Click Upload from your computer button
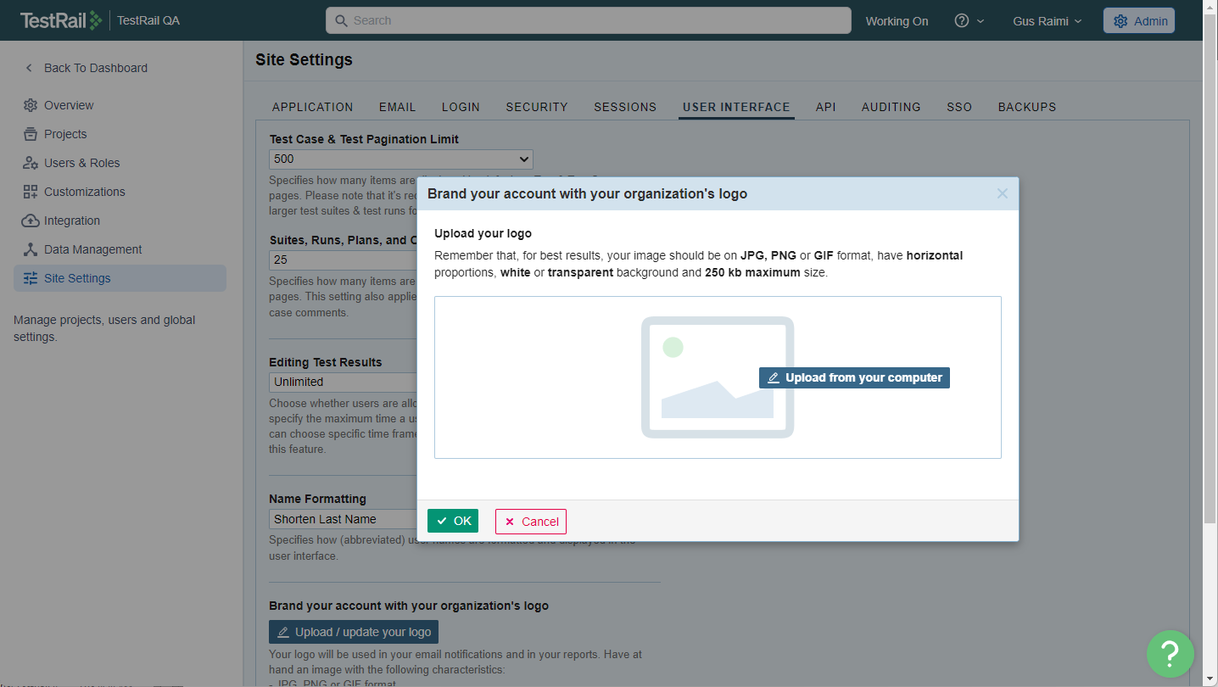The image size is (1218, 687). (x=854, y=377)
